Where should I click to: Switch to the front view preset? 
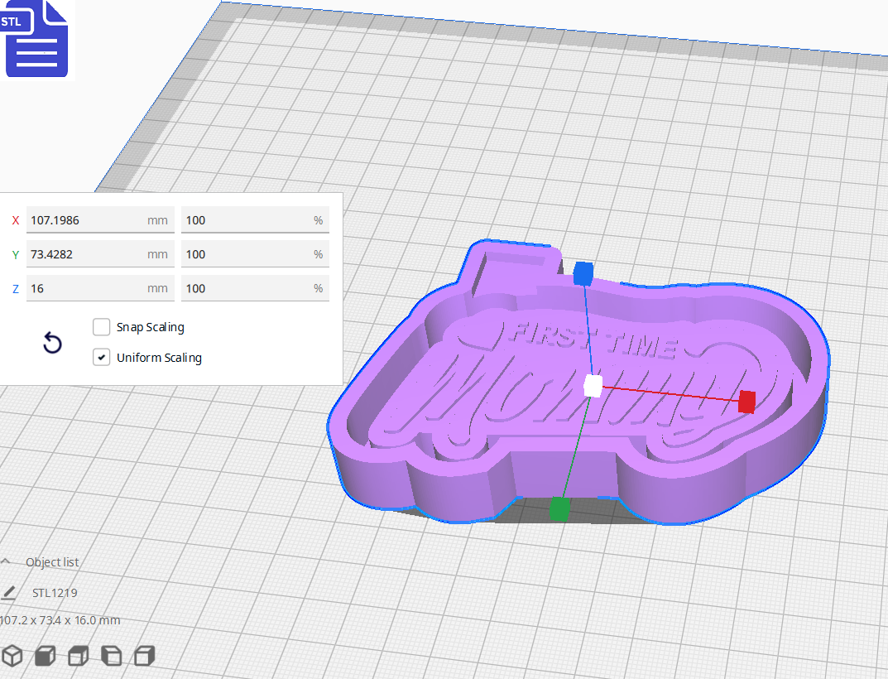(44, 656)
